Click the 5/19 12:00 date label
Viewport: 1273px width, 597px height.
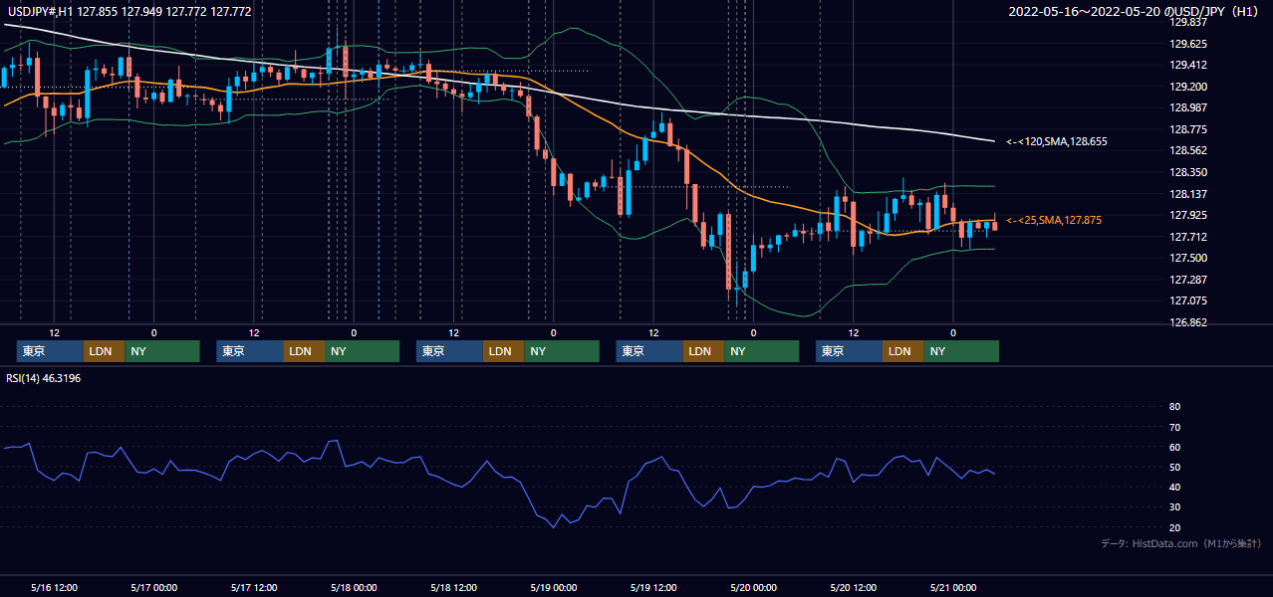653,587
